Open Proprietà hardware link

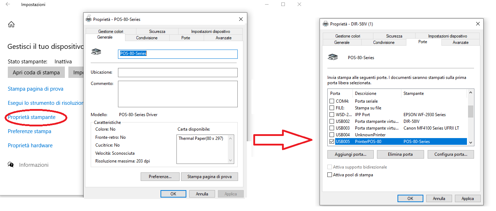(30, 146)
